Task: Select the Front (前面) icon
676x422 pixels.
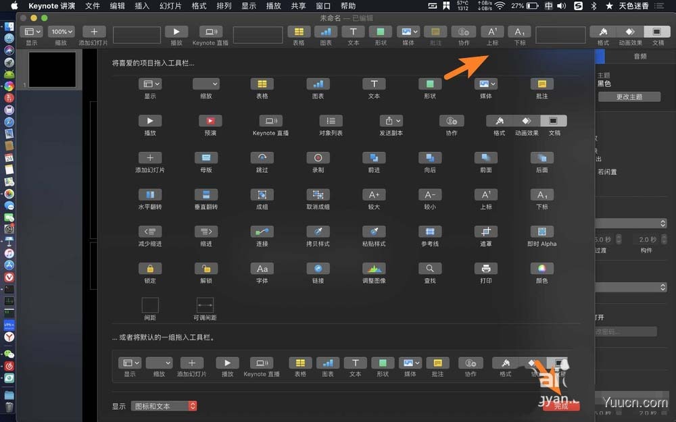Action: 486,158
